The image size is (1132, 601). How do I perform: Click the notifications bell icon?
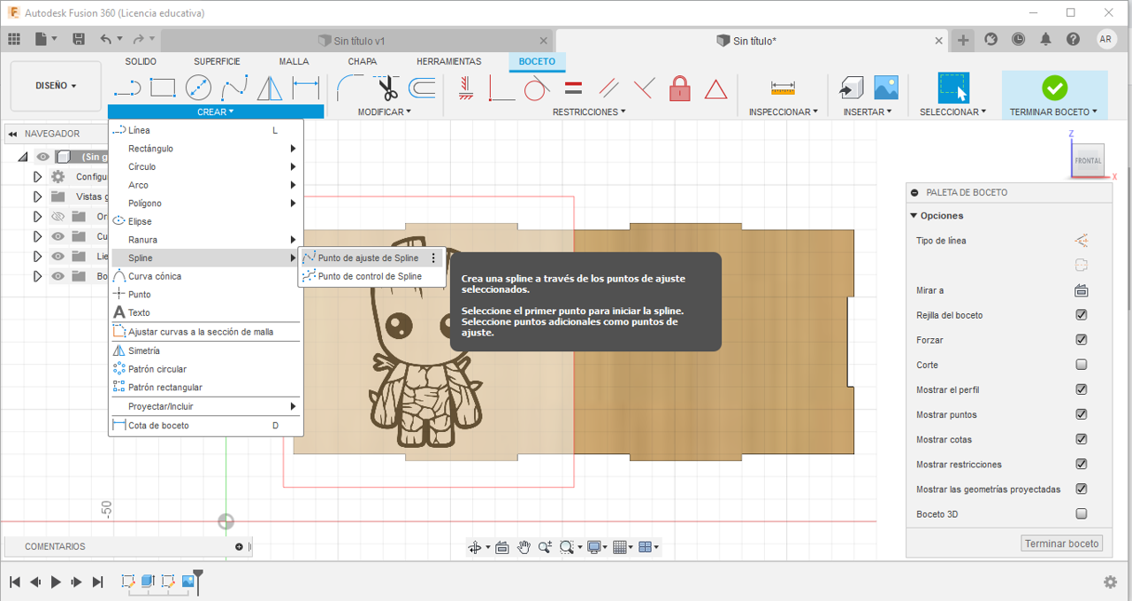pyautogui.click(x=1046, y=40)
